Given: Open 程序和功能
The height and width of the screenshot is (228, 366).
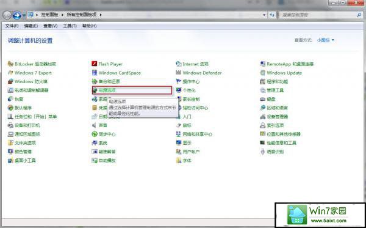Looking at the screenshot, I should pyautogui.click(x=274, y=82).
